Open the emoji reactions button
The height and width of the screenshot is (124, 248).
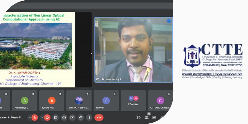(64, 117)
